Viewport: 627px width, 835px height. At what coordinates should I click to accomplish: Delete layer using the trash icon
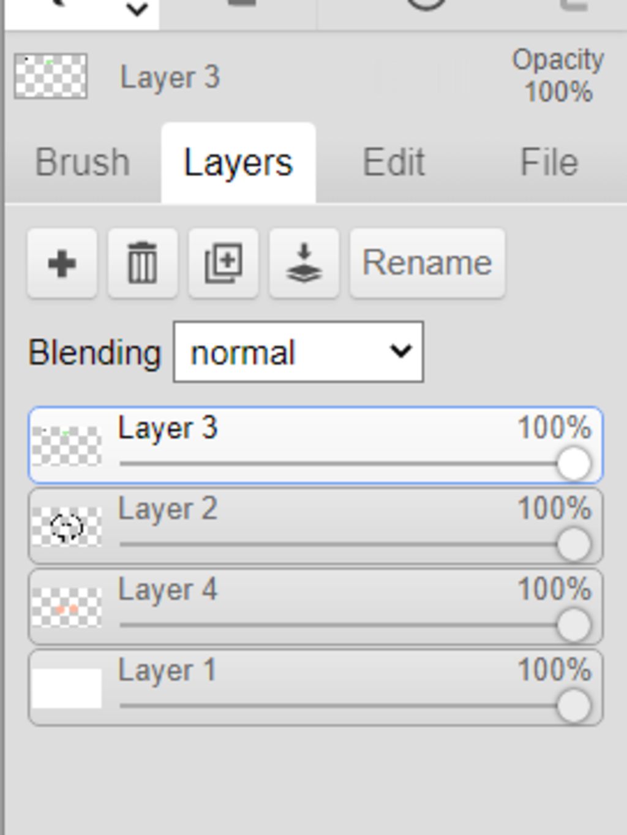point(143,263)
